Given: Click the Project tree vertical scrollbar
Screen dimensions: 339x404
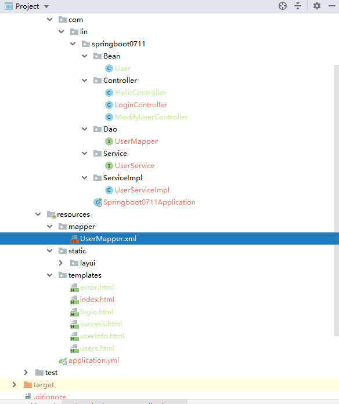Looking at the screenshot, I should tap(337, 201).
